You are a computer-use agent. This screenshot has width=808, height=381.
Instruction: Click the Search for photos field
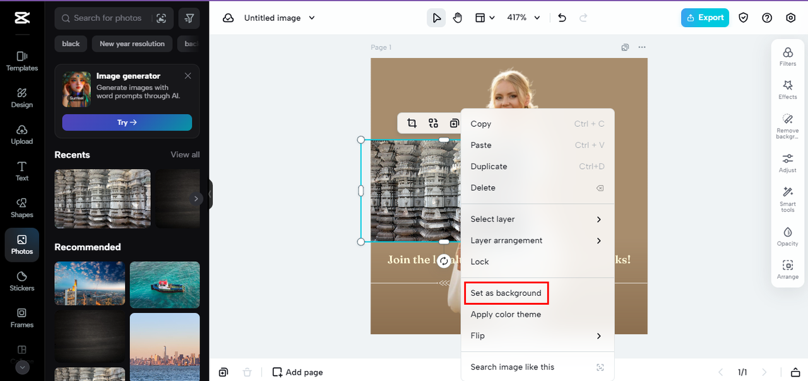[x=107, y=18]
